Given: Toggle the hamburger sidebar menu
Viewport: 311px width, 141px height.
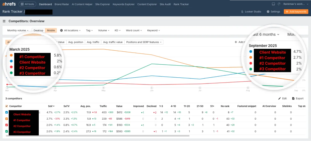Looking at the screenshot, I should 4,21.
